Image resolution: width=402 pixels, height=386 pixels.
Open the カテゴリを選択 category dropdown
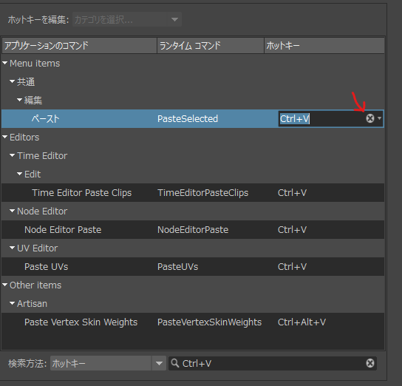point(127,19)
